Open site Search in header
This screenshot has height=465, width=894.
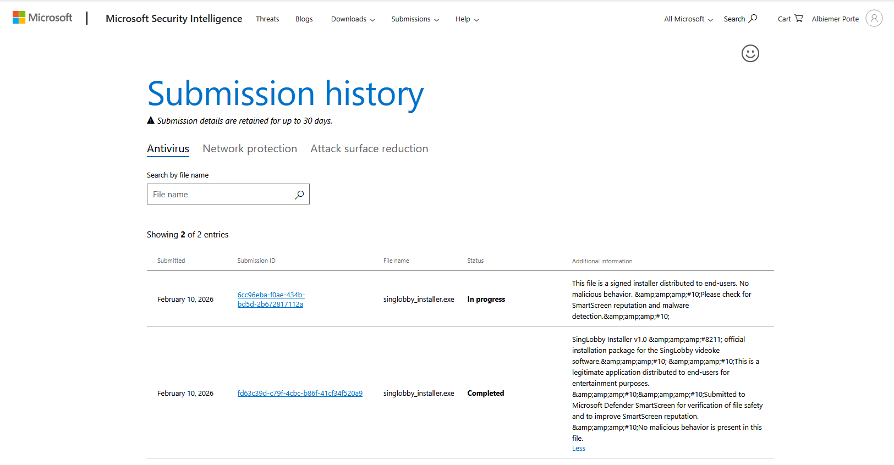coord(741,19)
